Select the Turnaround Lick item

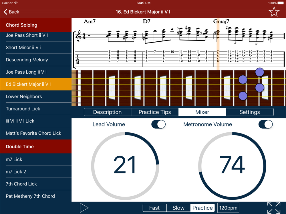pyautogui.click(x=36, y=109)
